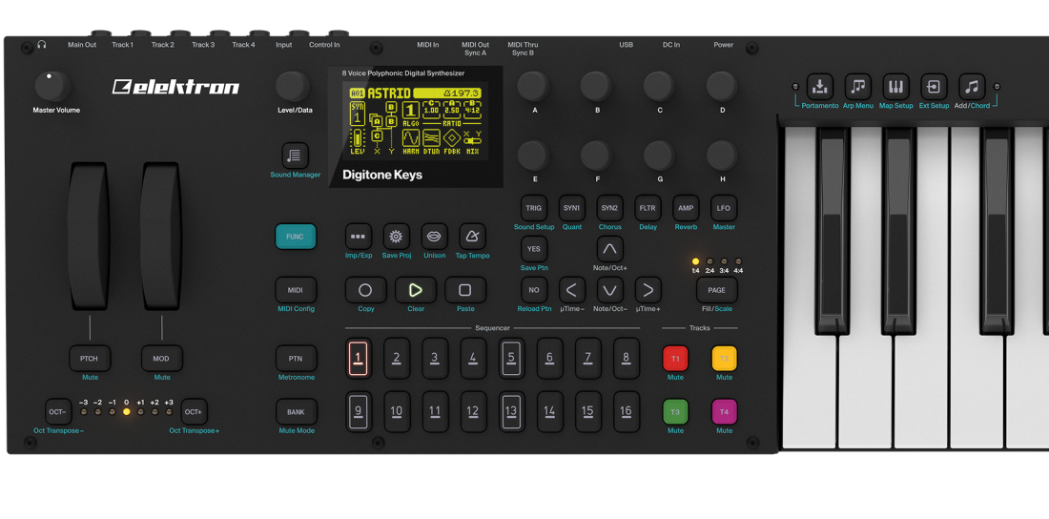This screenshot has height=519, width=1049.
Task: Click the mod wheel
Action: [x=160, y=236]
